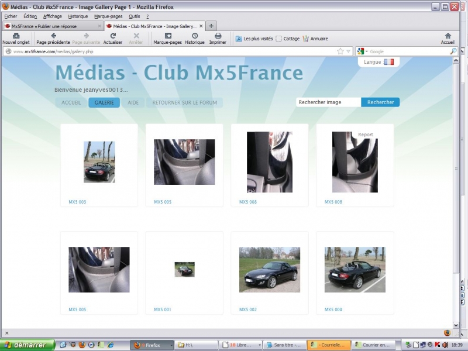Reload the page with Actualiser
Viewport: 468px width, 351px height.
pyautogui.click(x=112, y=39)
